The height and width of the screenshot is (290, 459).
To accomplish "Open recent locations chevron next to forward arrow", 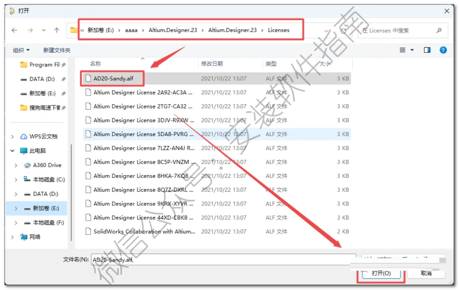I will pyautogui.click(x=44, y=30).
